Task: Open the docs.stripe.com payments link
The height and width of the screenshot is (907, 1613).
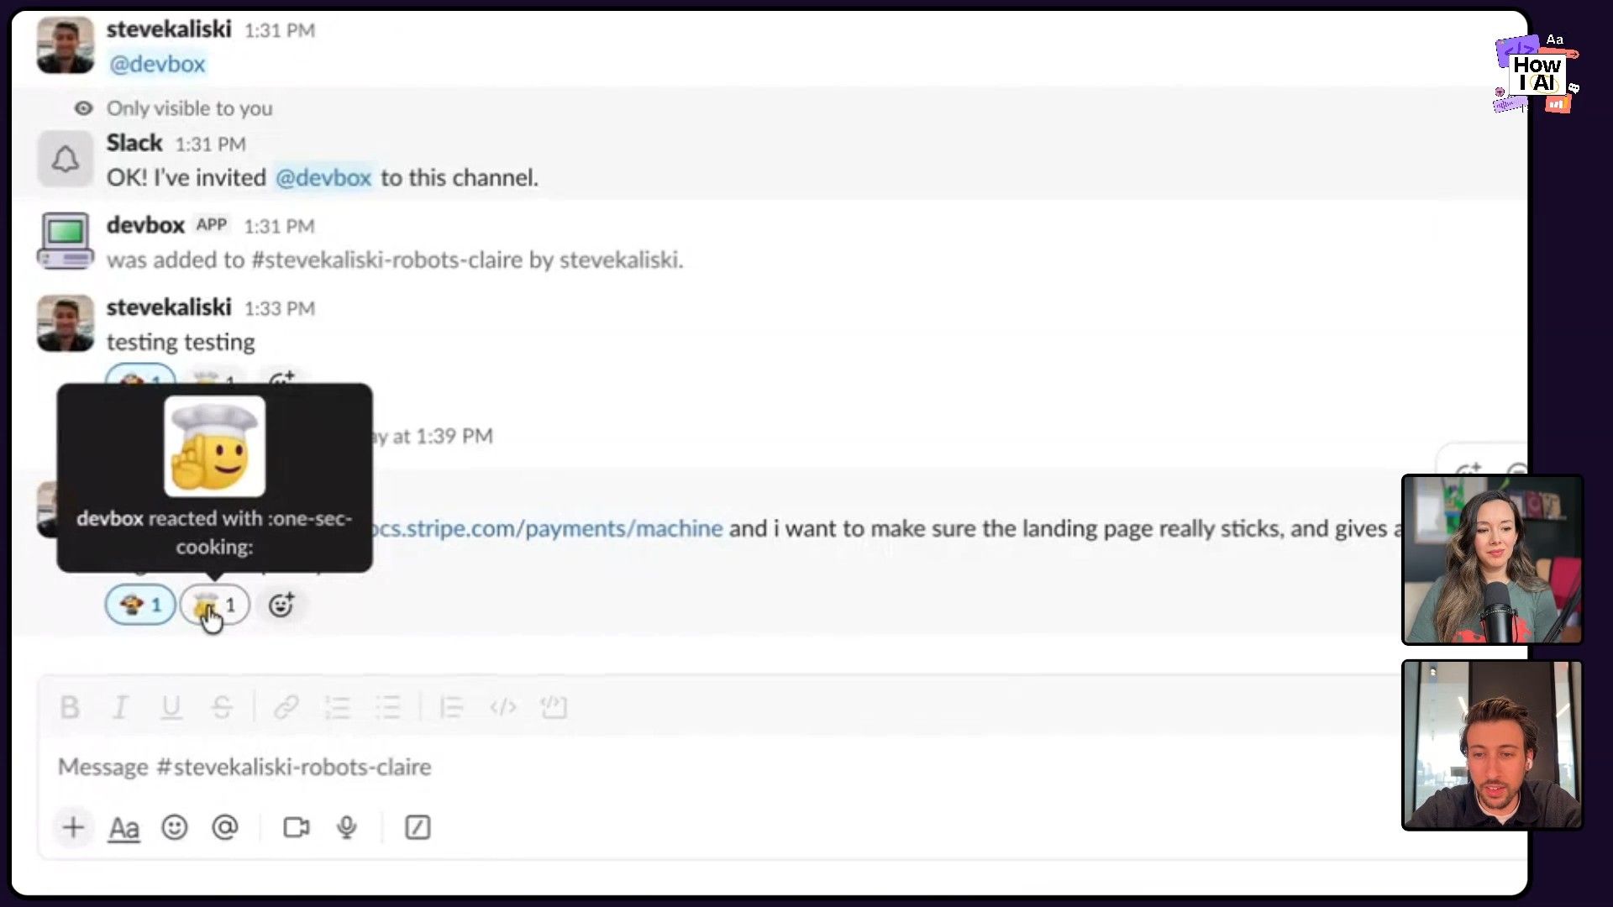Action: click(x=546, y=528)
